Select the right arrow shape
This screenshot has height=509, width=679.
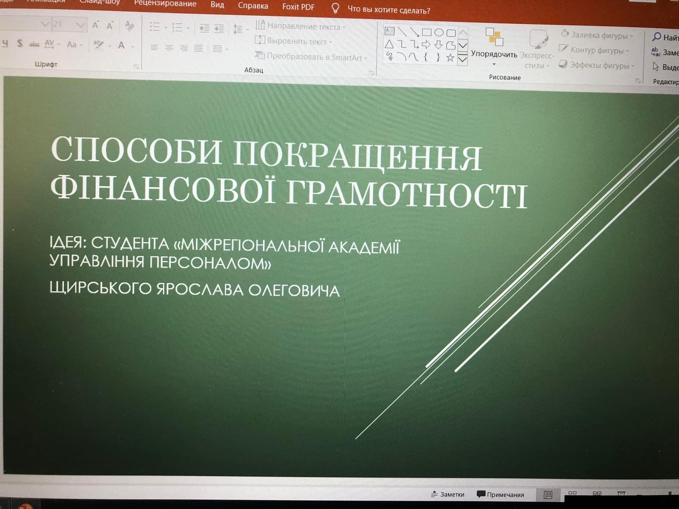coord(426,44)
